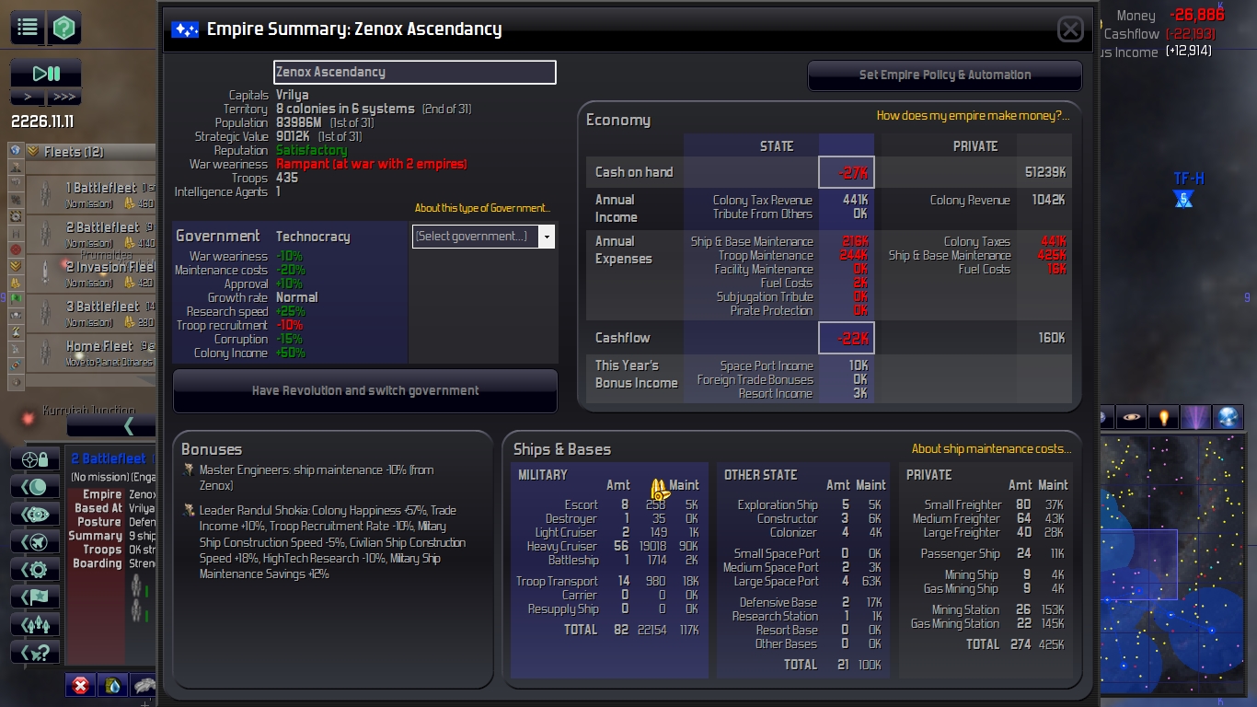
Task: Click the private Cash on hand 51239K value
Action: [1044, 172]
